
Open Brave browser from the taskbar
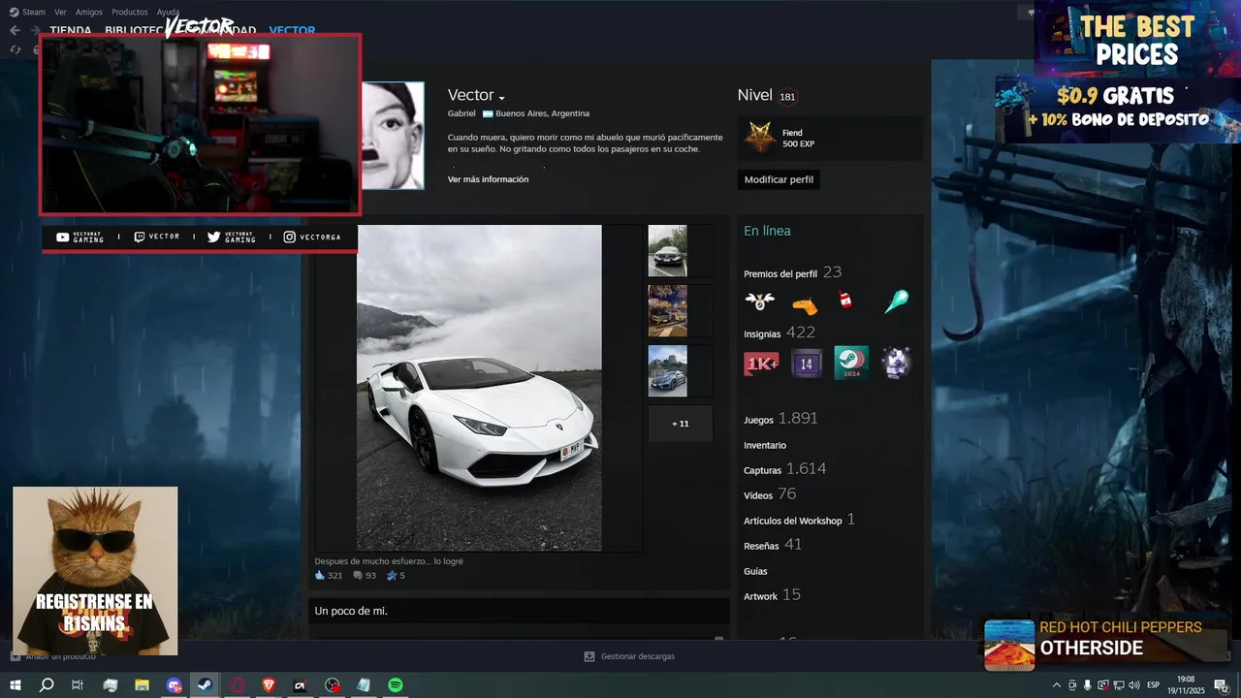point(268,684)
